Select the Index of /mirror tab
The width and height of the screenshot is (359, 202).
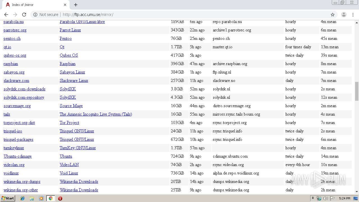click(x=36, y=5)
